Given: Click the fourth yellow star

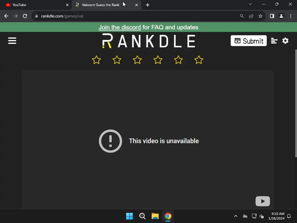Looking at the screenshot, I should 158,60.
